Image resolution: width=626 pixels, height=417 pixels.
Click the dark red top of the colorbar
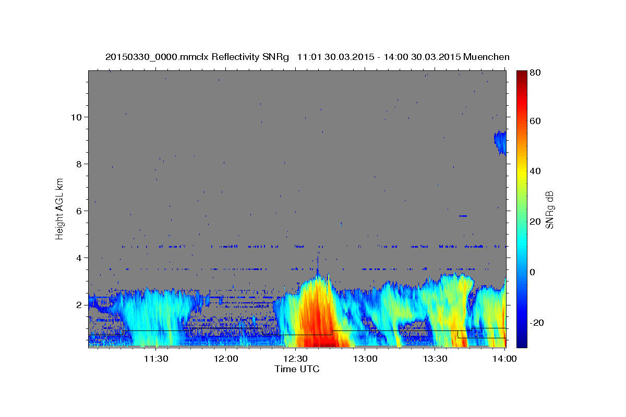click(x=521, y=76)
